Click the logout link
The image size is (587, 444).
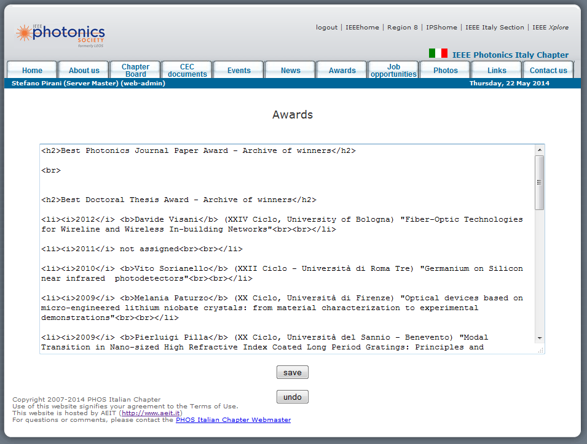click(x=326, y=27)
